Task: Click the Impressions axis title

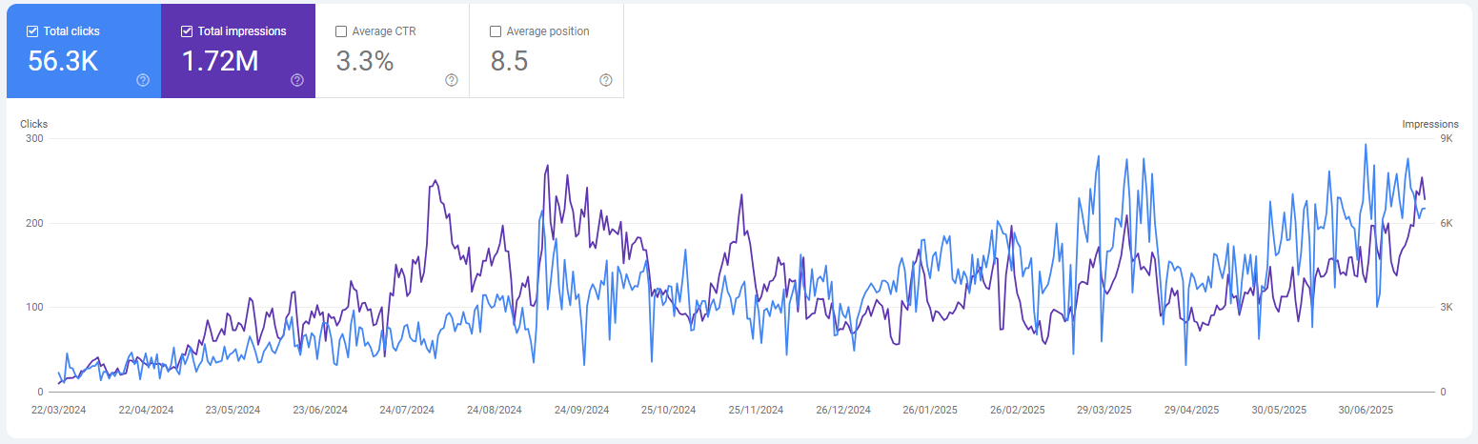Action: point(1430,124)
